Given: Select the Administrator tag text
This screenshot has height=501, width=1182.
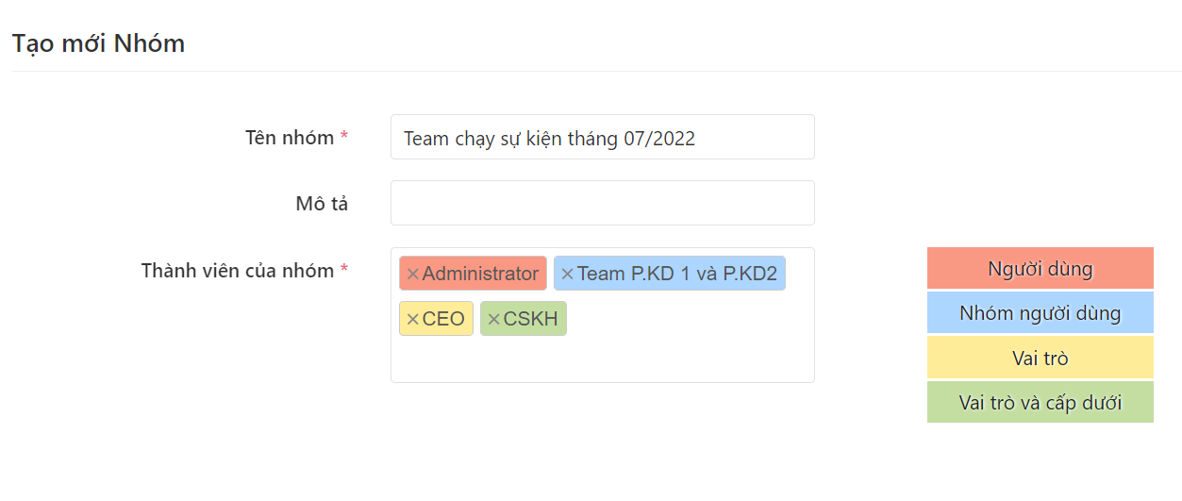Looking at the screenshot, I should (x=480, y=275).
